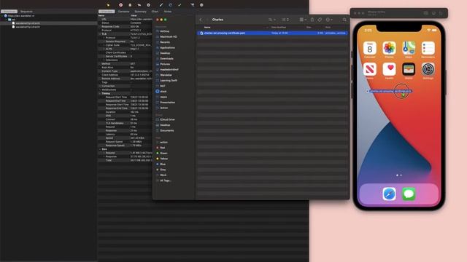Validate the response with the checkmark icon
The height and width of the screenshot is (262, 467).
coord(180,5)
